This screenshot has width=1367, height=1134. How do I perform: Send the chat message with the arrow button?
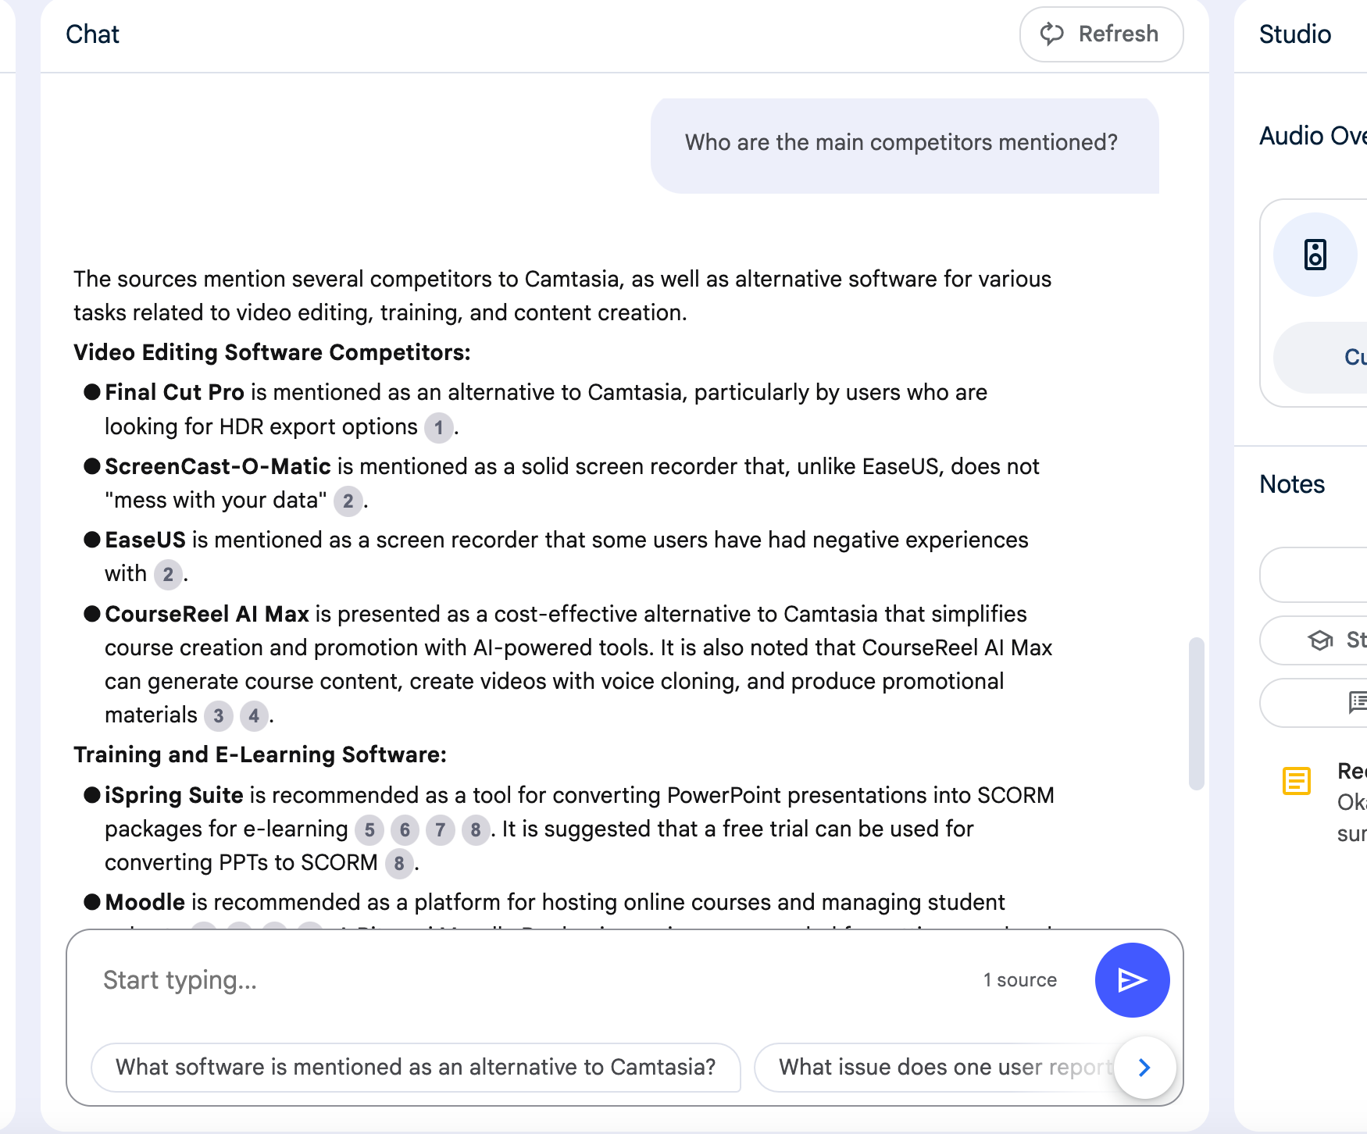(1132, 979)
